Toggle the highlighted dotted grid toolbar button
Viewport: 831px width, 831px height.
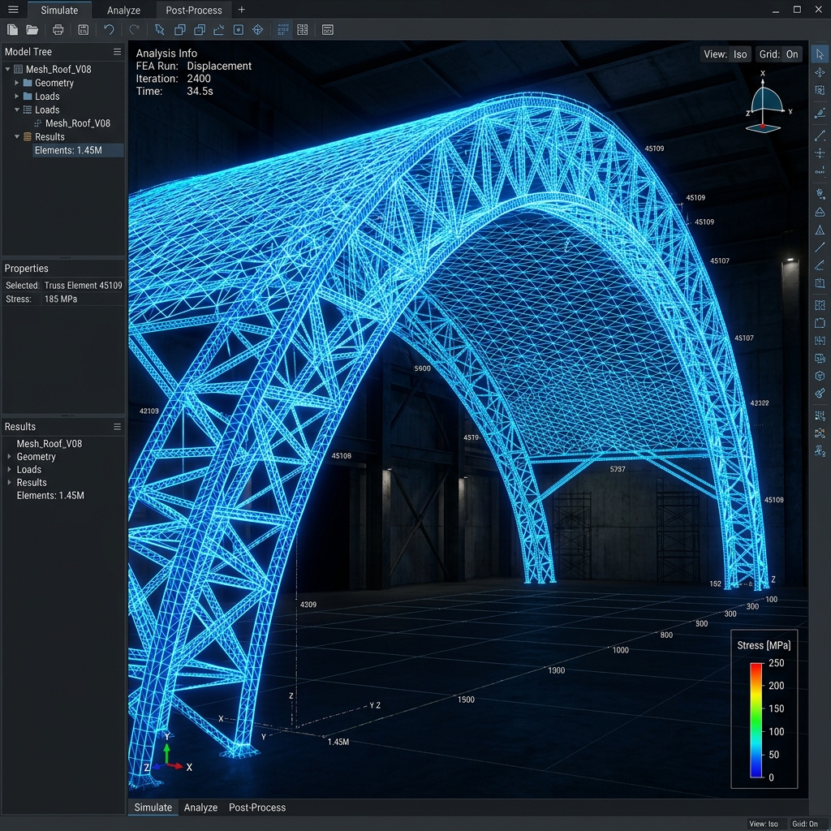click(x=283, y=30)
